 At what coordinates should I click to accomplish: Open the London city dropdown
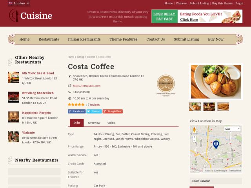click(19, 3)
